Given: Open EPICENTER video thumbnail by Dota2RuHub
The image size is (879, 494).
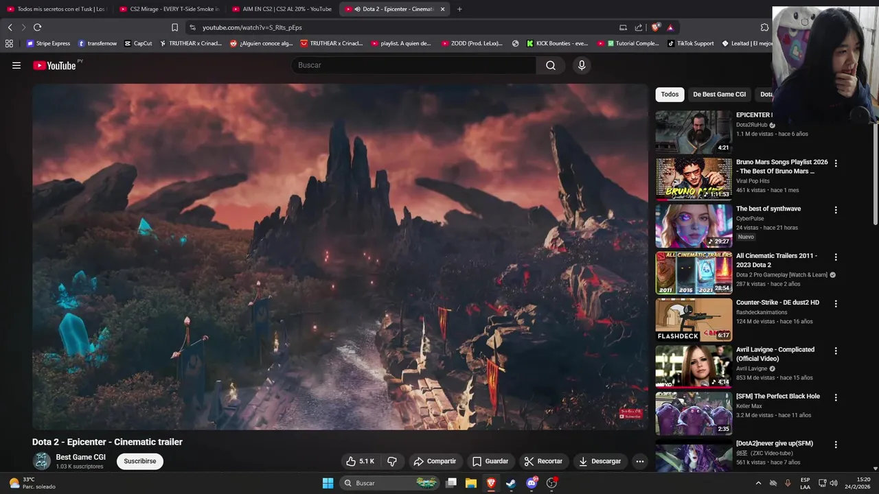Looking at the screenshot, I should (x=694, y=132).
